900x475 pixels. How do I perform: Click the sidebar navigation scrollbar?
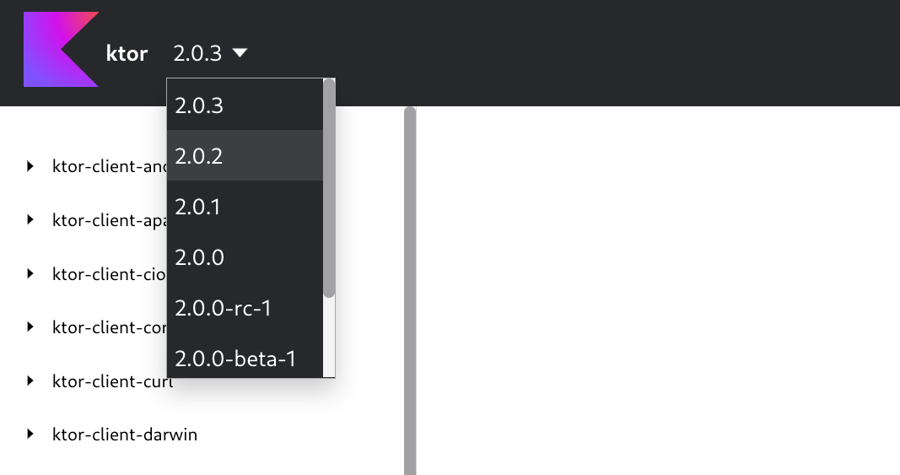pyautogui.click(x=410, y=287)
